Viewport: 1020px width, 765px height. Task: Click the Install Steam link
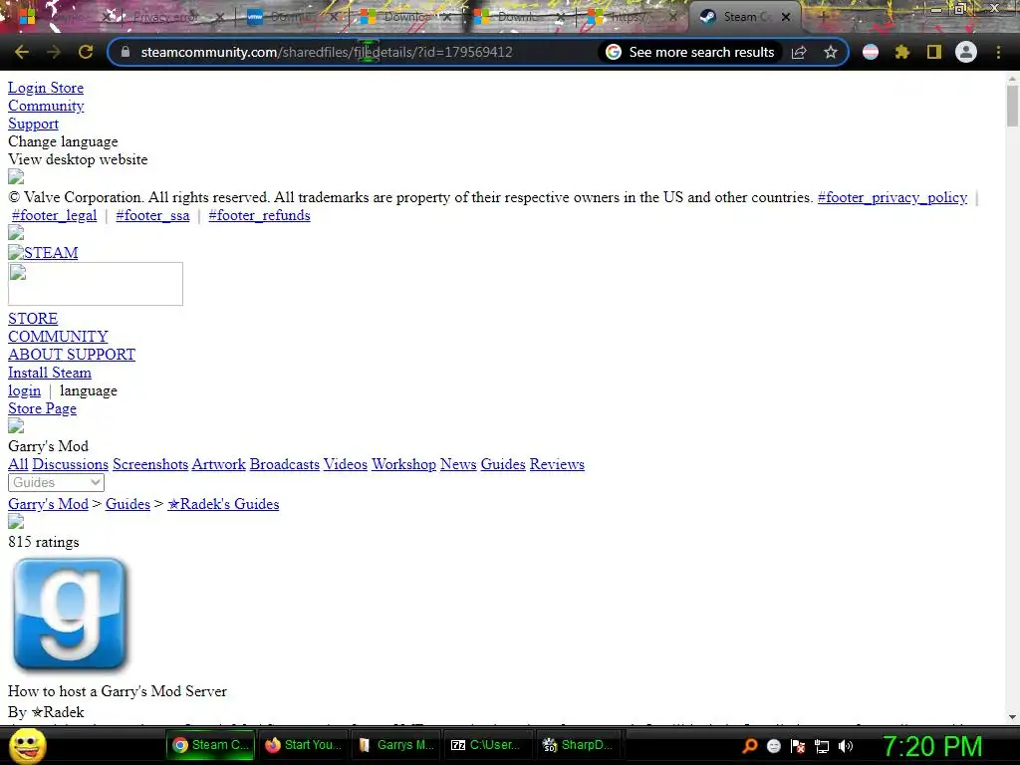tap(50, 373)
